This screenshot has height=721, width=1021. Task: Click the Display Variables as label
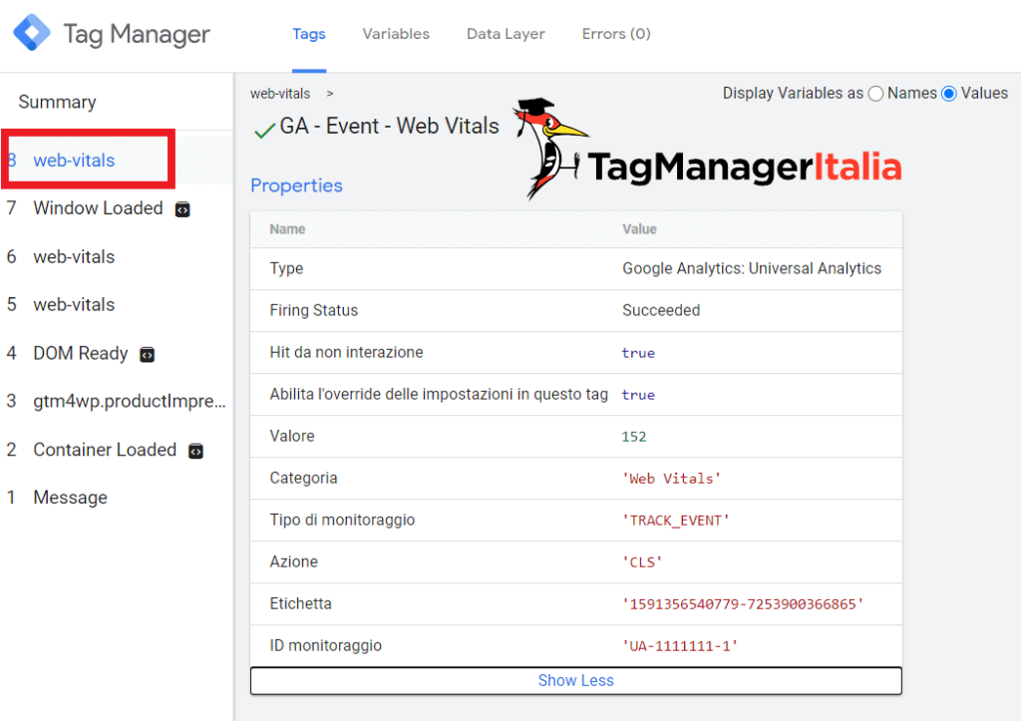coord(793,93)
